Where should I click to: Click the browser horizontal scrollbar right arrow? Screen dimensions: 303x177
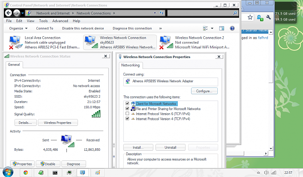pos(266,154)
